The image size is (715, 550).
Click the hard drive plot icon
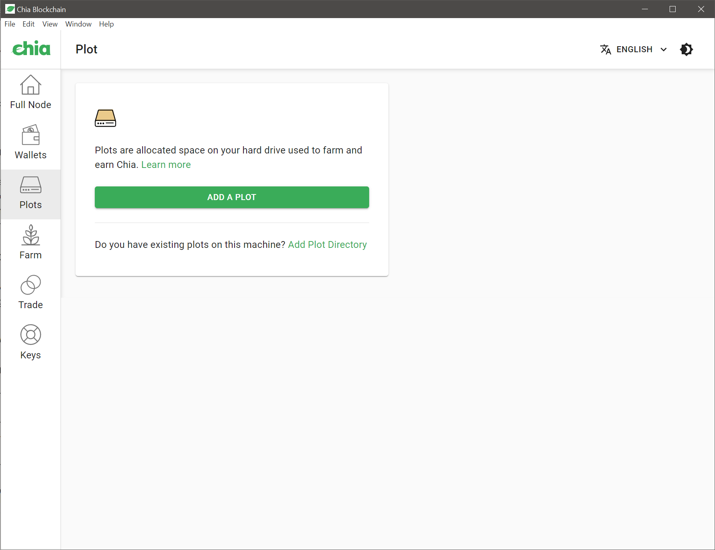(105, 118)
